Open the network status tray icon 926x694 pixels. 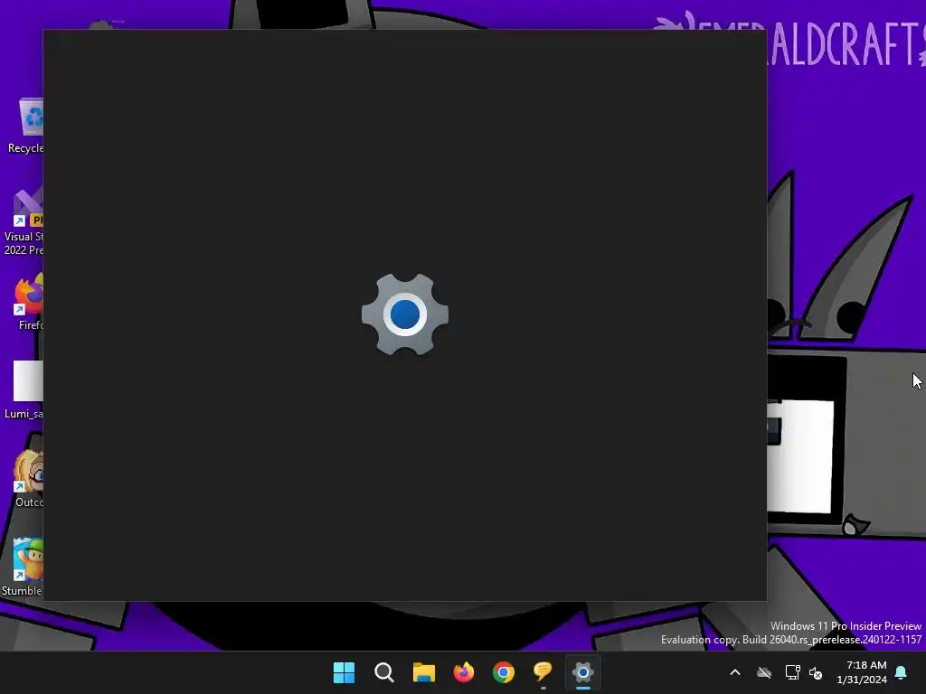pyautogui.click(x=792, y=672)
